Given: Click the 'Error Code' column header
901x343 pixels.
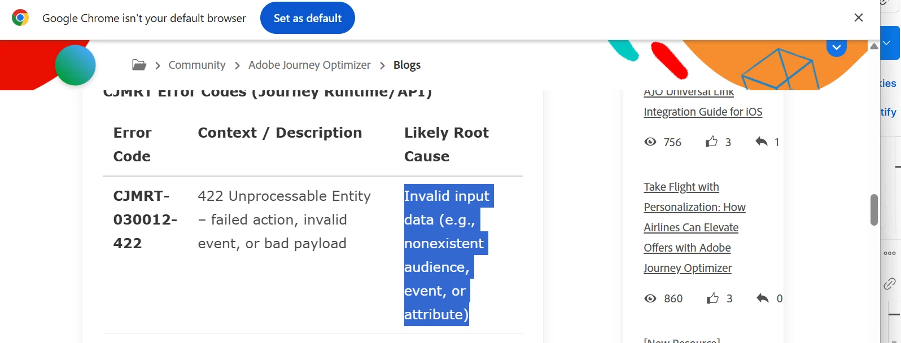Looking at the screenshot, I should point(133,144).
